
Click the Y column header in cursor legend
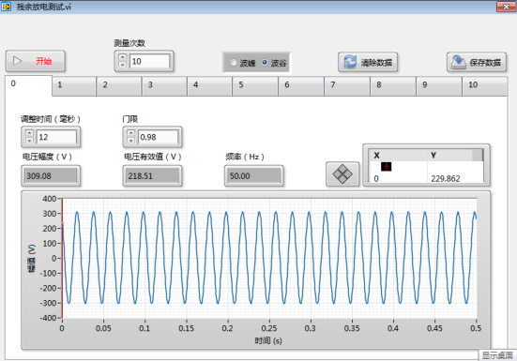pos(433,156)
